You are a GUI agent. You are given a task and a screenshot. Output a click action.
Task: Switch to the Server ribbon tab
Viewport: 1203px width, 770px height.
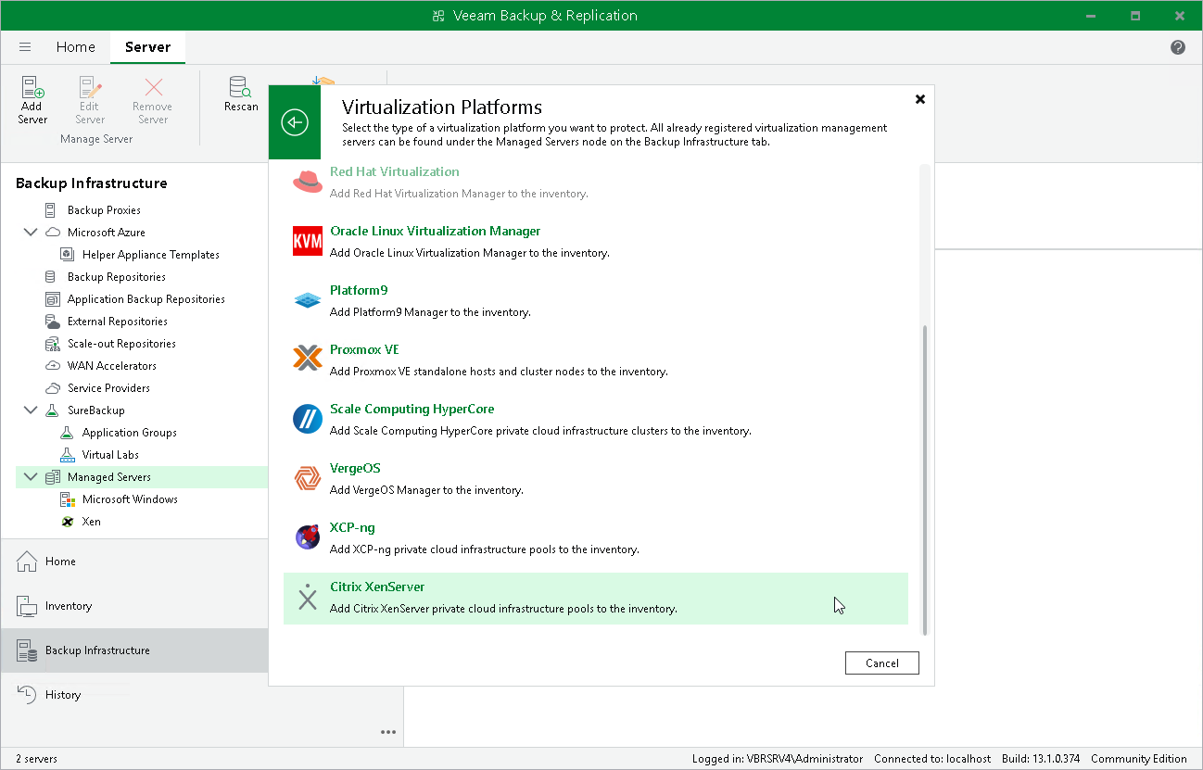tap(147, 47)
